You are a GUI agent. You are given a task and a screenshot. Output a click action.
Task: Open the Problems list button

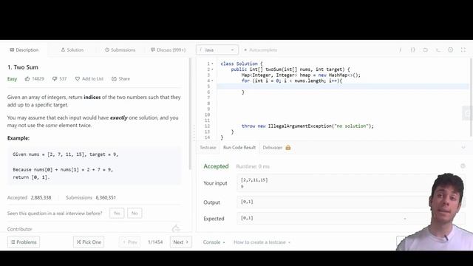tap(24, 242)
